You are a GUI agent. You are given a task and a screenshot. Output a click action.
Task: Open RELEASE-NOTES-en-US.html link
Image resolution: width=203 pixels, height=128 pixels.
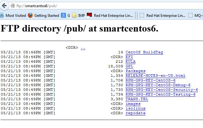(x=155, y=76)
